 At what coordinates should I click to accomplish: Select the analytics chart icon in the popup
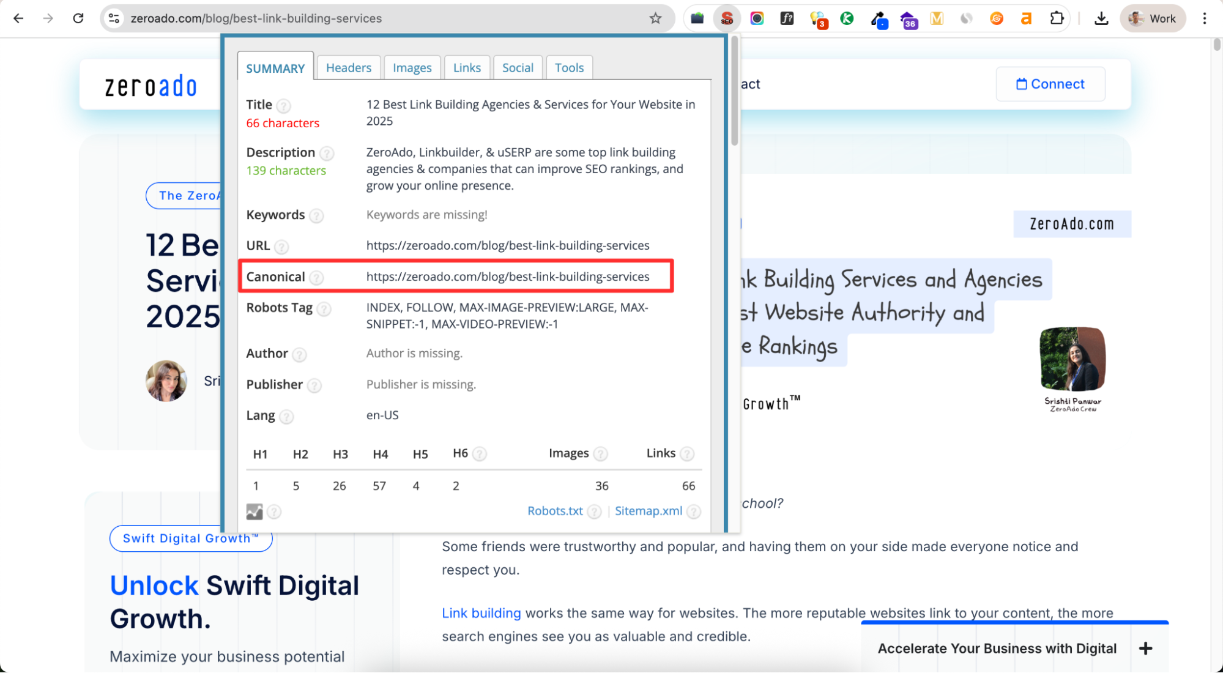(x=255, y=511)
